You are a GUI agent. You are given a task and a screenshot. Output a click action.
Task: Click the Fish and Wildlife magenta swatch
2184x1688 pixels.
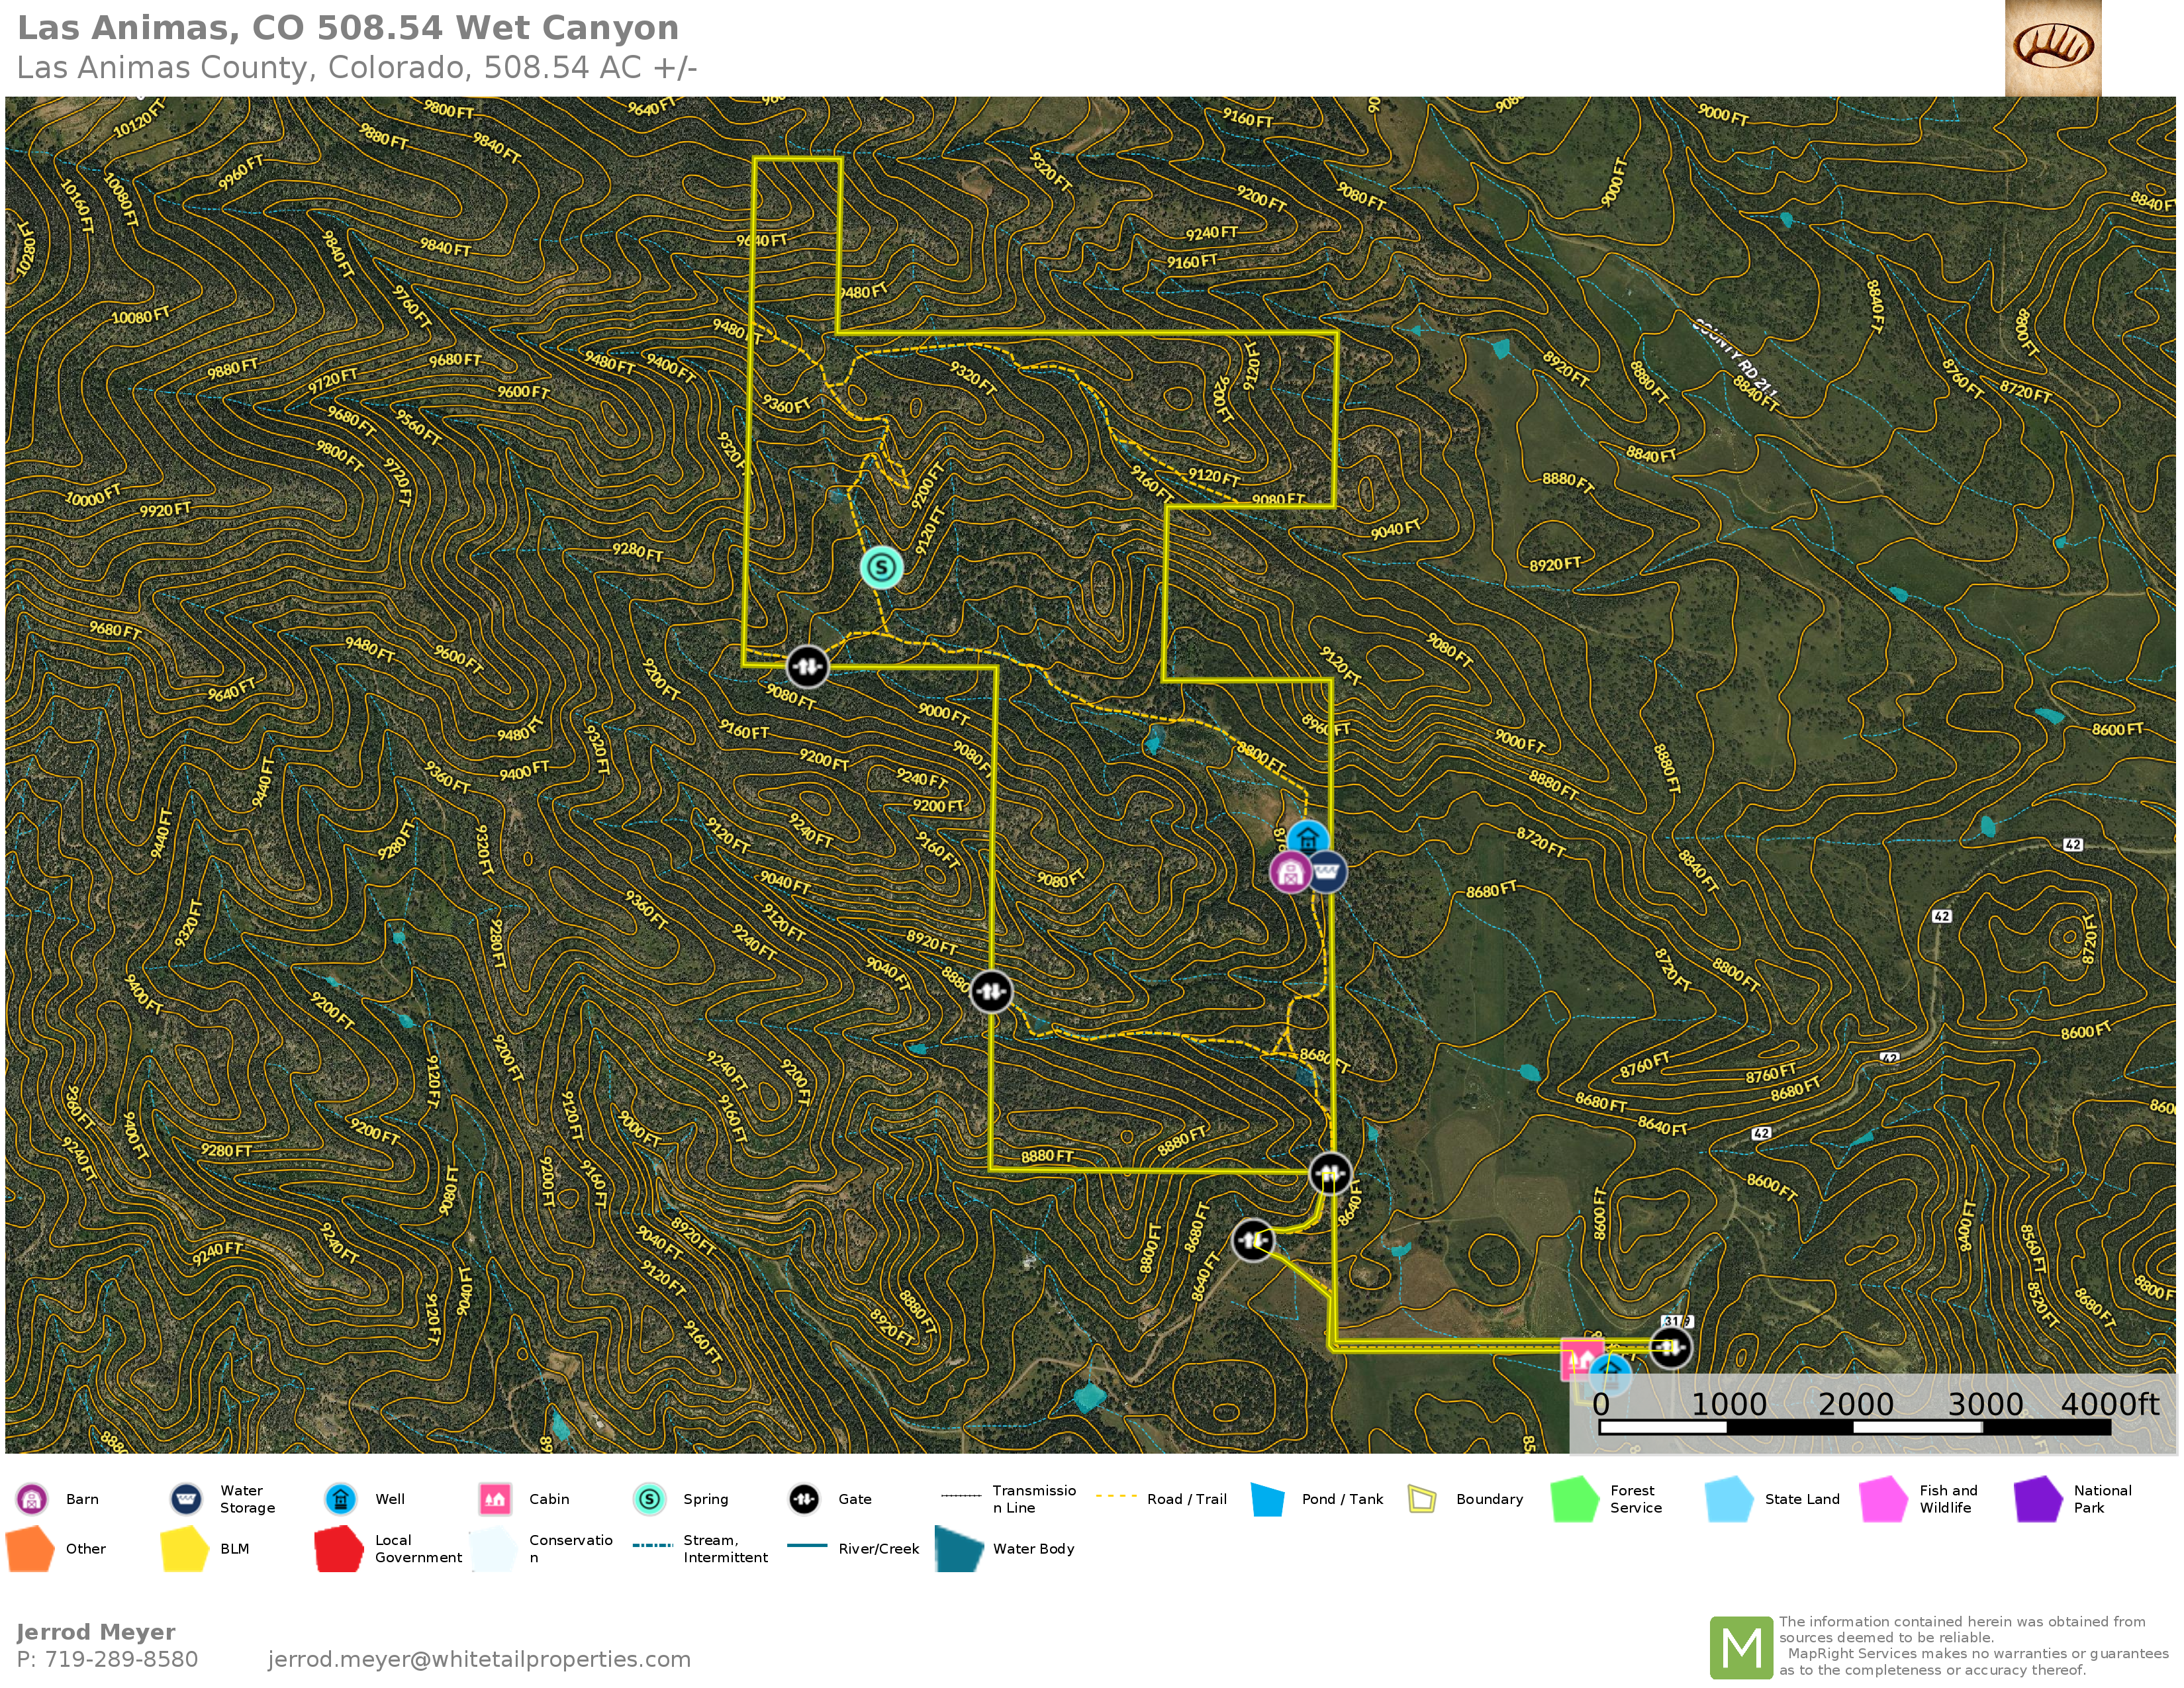point(1884,1499)
